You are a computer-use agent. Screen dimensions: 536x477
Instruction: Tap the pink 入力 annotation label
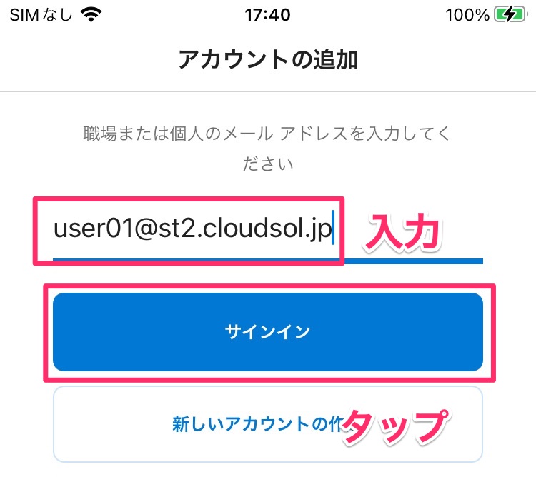[x=402, y=232]
